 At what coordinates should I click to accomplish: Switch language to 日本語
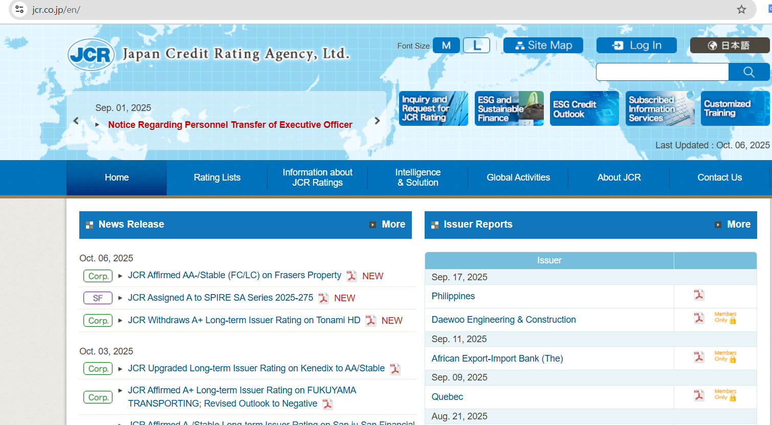729,46
